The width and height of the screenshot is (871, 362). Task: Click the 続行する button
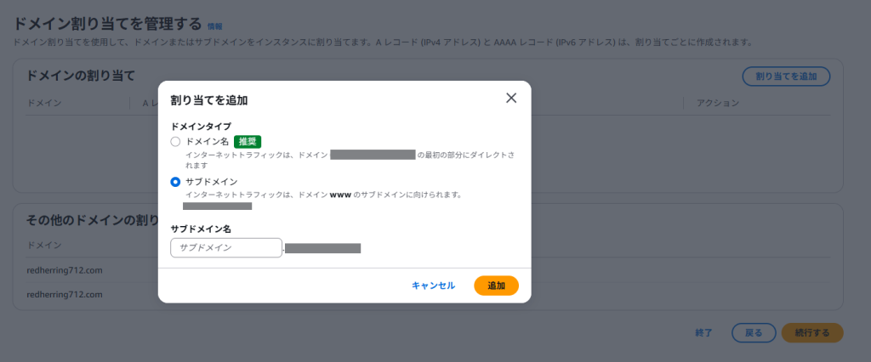click(812, 333)
